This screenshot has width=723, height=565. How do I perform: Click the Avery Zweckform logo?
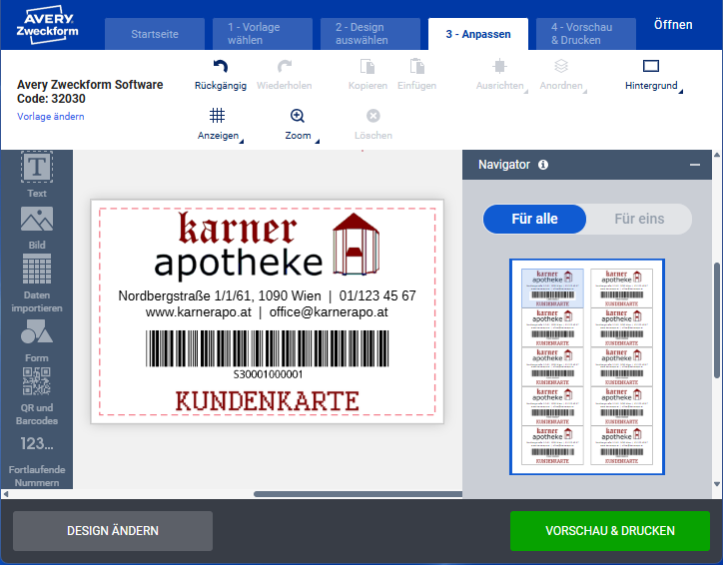48,25
